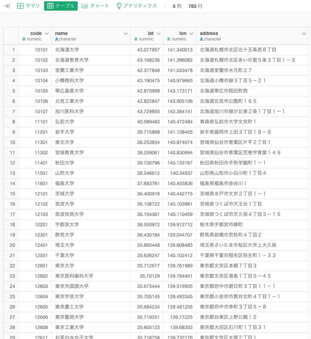Switch to the サマリ tab
Screen dimensions: 311x339
point(28,6)
